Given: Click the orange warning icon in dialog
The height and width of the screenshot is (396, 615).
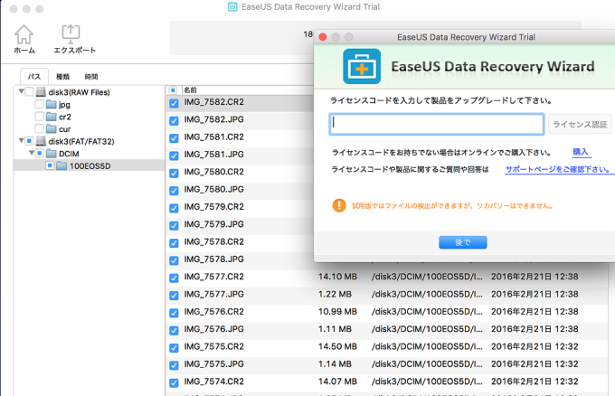Looking at the screenshot, I should [338, 205].
